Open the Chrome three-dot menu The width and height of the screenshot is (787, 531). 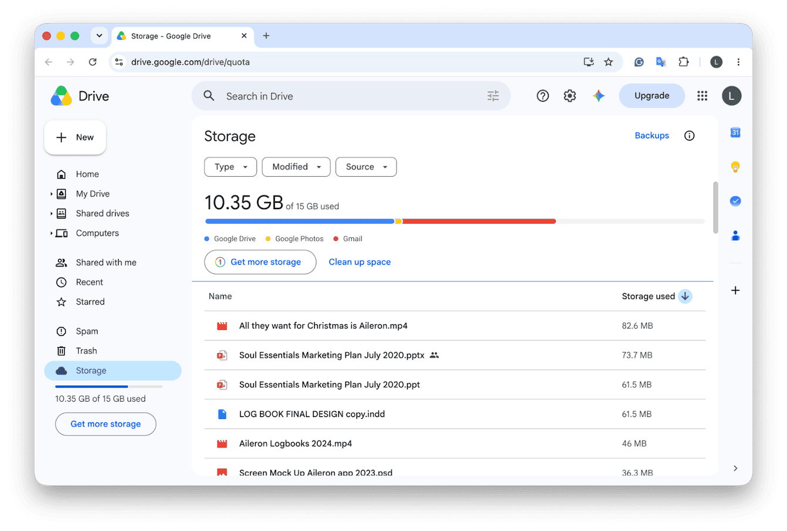[738, 62]
